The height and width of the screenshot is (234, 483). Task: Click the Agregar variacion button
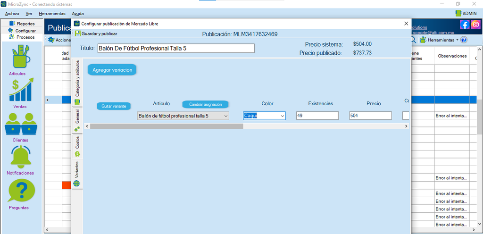112,70
